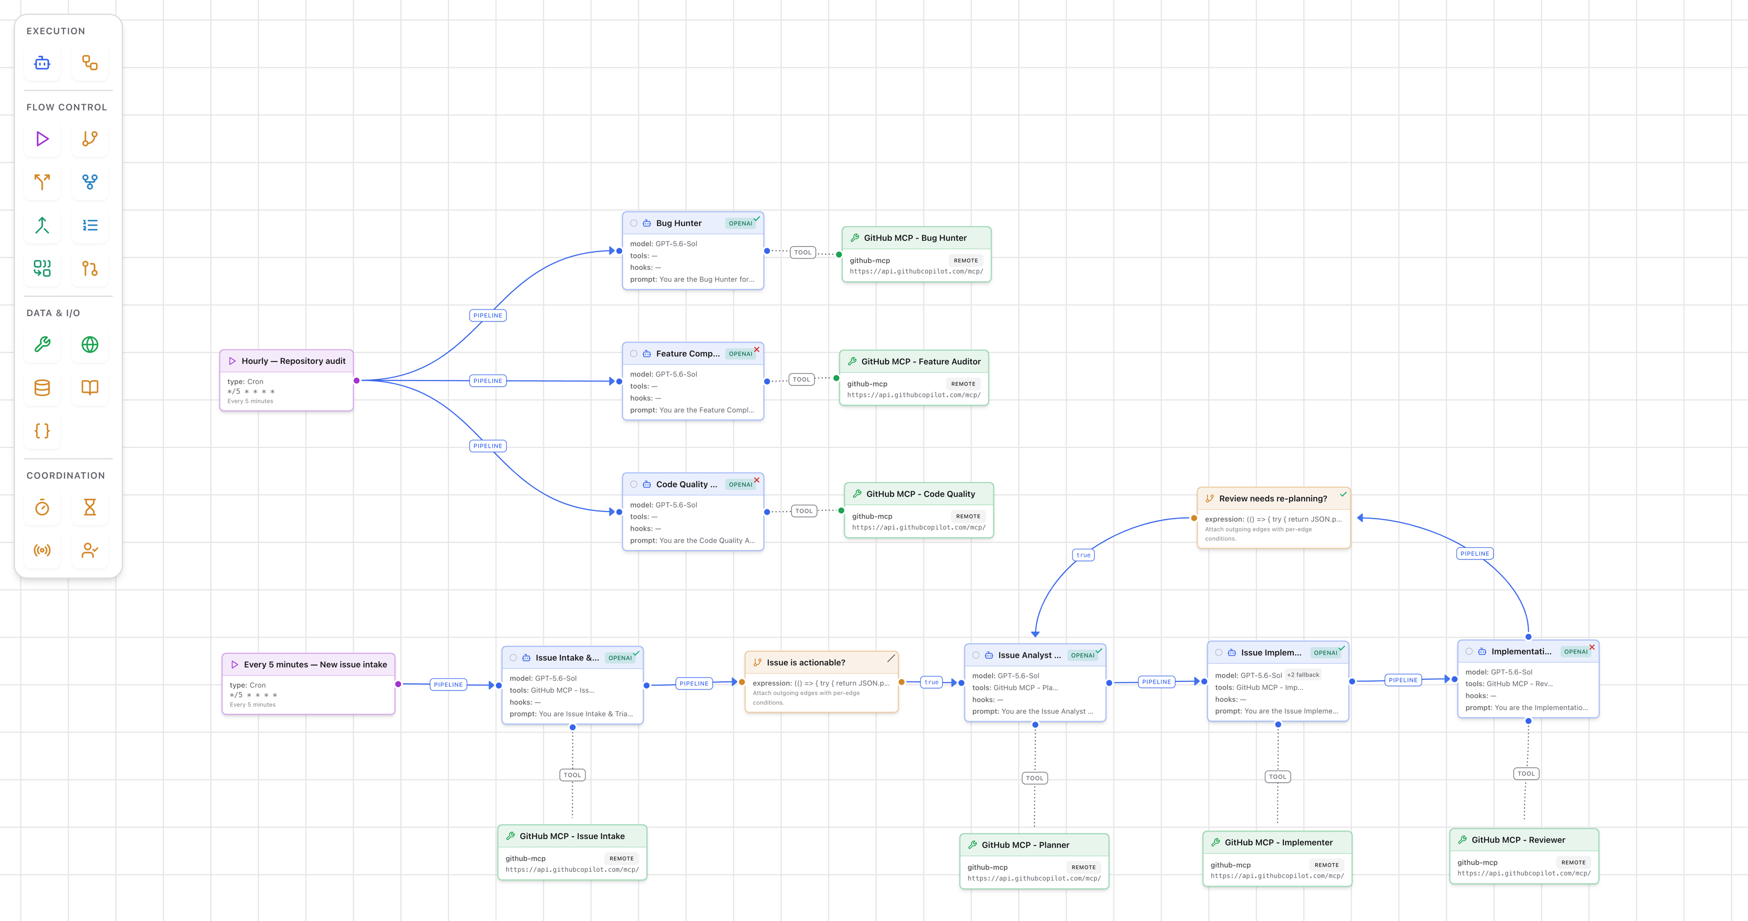Click the true edge label below Review needs re-planning?
The height and width of the screenshot is (921, 1748).
tap(1084, 555)
